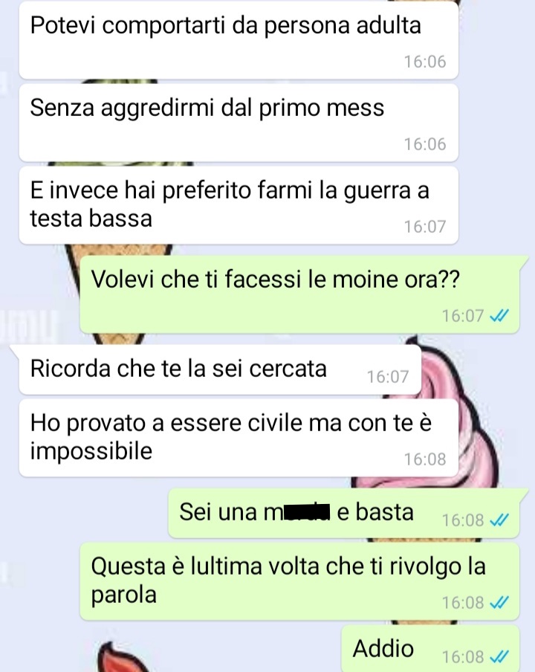
Task: Tap the 16:06 timestamp on first message
Action: [x=425, y=62]
